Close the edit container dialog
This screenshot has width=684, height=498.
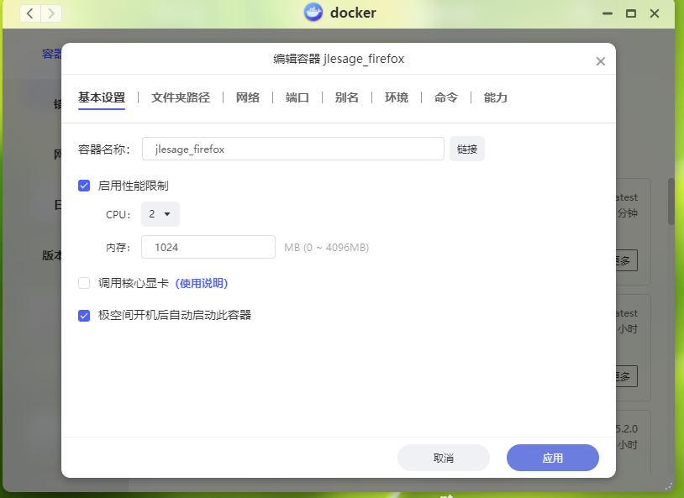[x=600, y=61]
